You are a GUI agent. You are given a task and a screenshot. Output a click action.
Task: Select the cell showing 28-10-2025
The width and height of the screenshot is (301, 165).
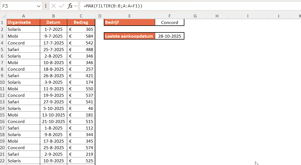[x=170, y=36]
